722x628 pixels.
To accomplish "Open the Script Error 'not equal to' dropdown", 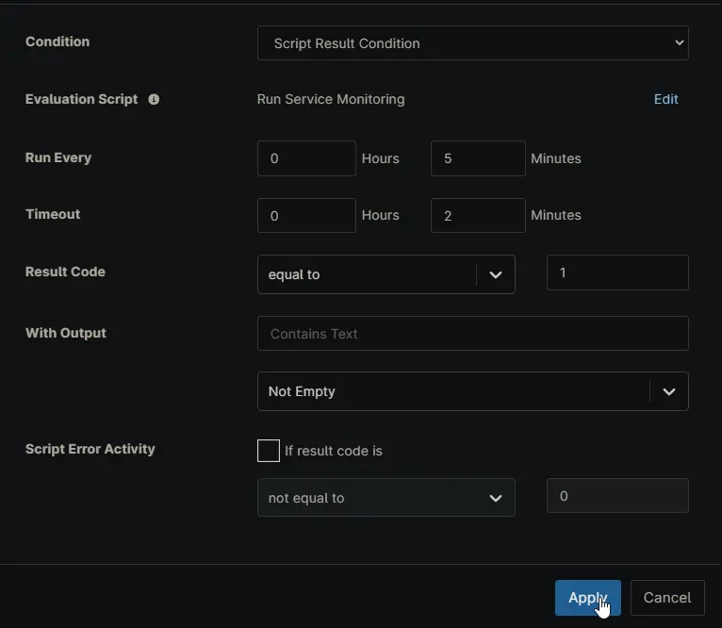I will (372, 498).
